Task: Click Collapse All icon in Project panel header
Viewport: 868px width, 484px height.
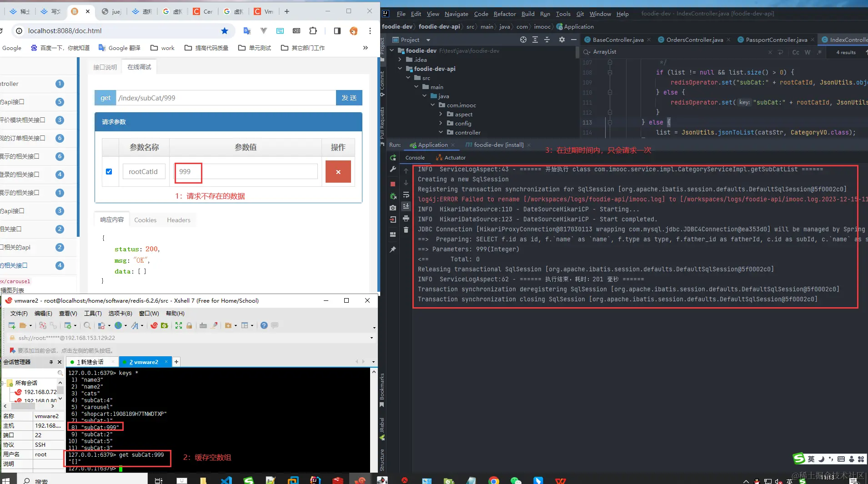Action: click(547, 40)
